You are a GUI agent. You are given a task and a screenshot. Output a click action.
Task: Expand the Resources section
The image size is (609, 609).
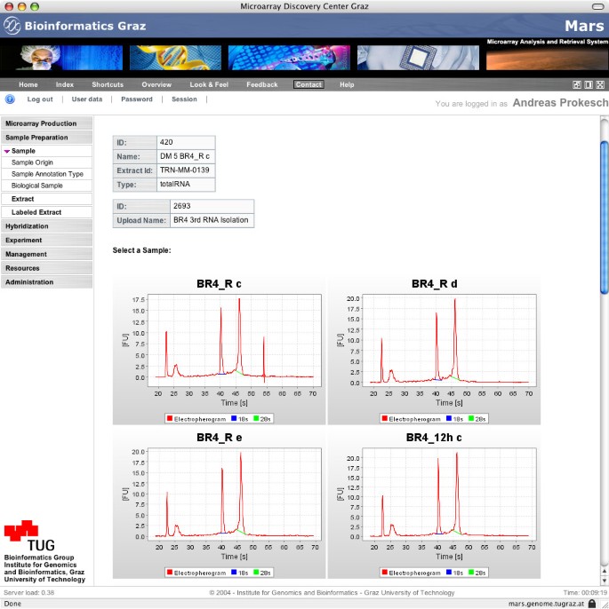coord(46,268)
